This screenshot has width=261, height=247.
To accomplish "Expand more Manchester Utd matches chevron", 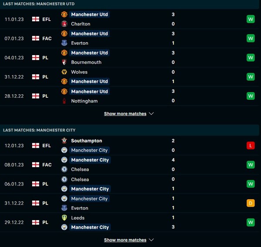I will point(151,114).
